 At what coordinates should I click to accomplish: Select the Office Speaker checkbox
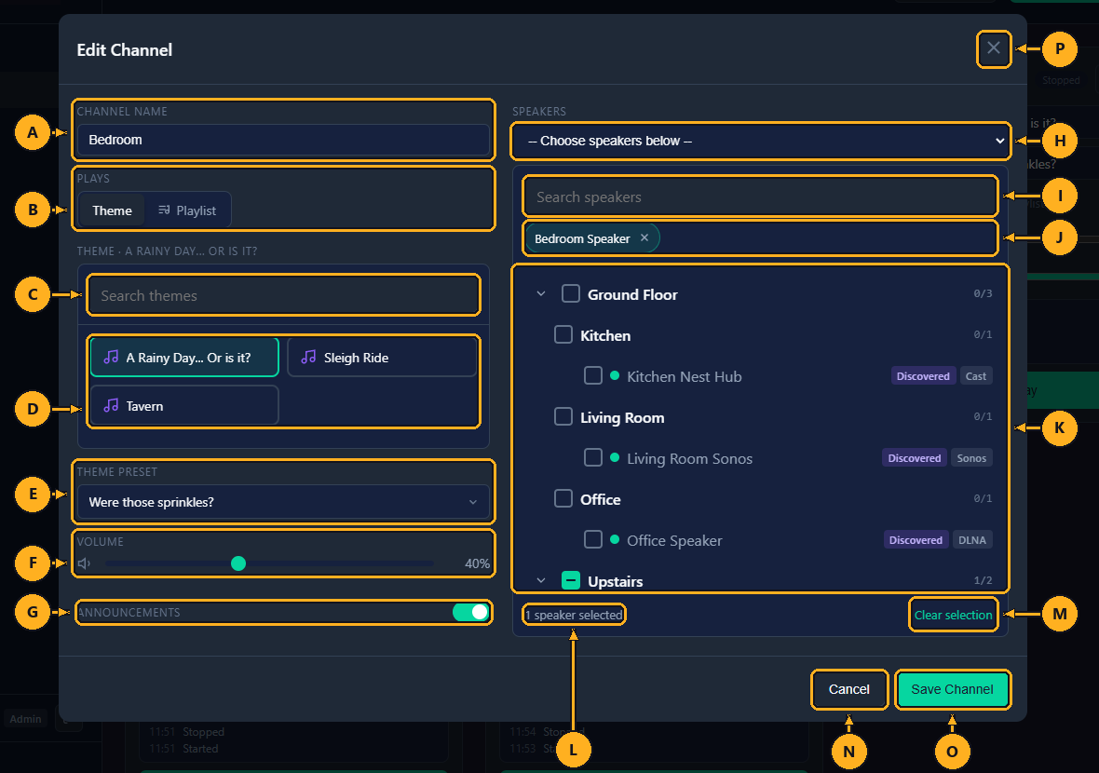tap(593, 539)
